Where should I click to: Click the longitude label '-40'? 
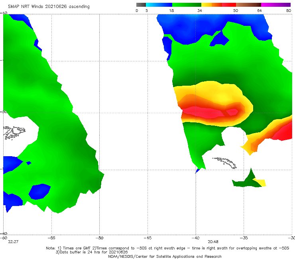pos(195,238)
